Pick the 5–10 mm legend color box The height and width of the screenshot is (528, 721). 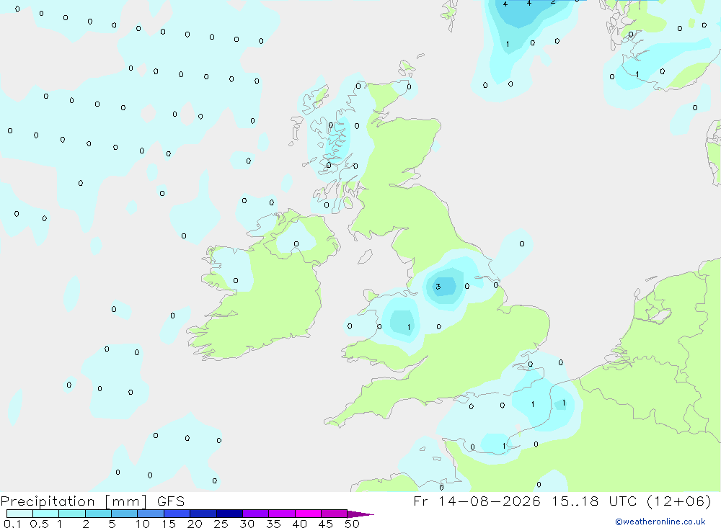point(124,514)
